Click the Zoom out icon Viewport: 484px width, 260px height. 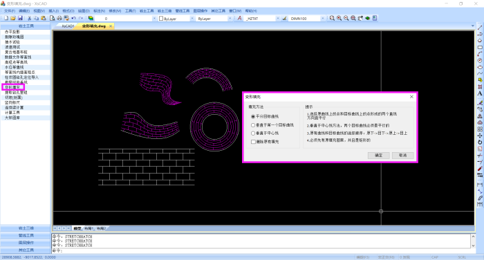click(346, 19)
